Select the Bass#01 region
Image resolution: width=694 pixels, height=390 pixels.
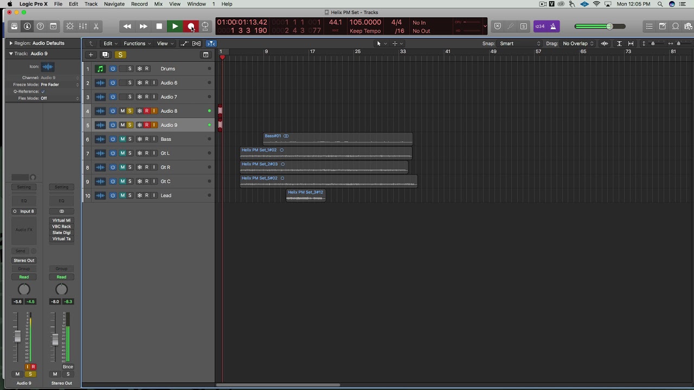(x=338, y=139)
